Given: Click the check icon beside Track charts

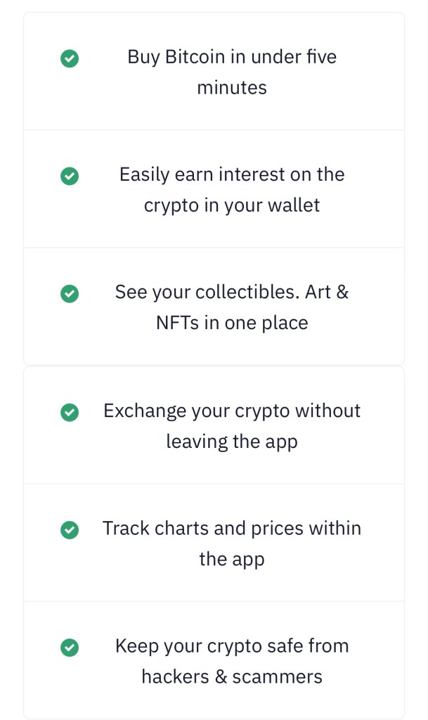Looking at the screenshot, I should coord(70,529).
